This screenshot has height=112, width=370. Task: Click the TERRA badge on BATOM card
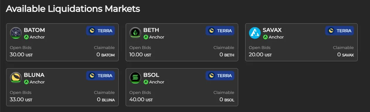(x=100, y=31)
